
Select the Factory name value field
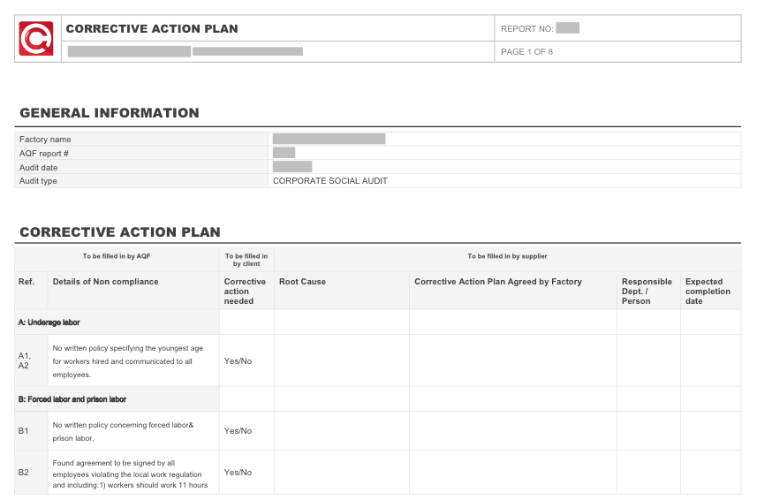coord(329,139)
